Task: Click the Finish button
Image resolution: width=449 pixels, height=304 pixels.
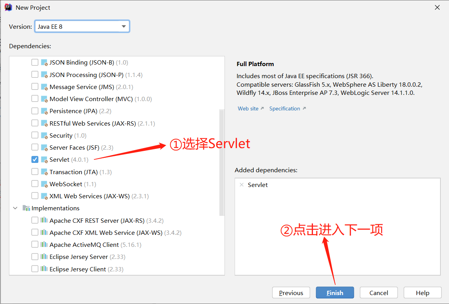Action: click(335, 293)
